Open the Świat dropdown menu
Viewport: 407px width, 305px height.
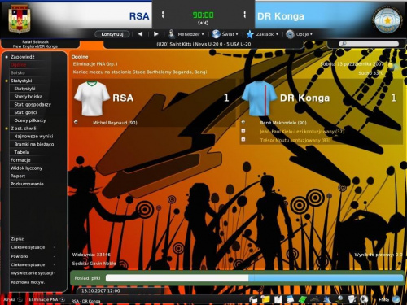pyautogui.click(x=225, y=34)
